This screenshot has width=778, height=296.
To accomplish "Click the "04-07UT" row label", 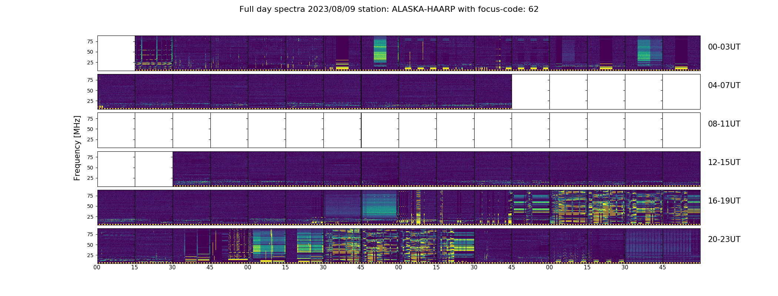I will click(724, 85).
